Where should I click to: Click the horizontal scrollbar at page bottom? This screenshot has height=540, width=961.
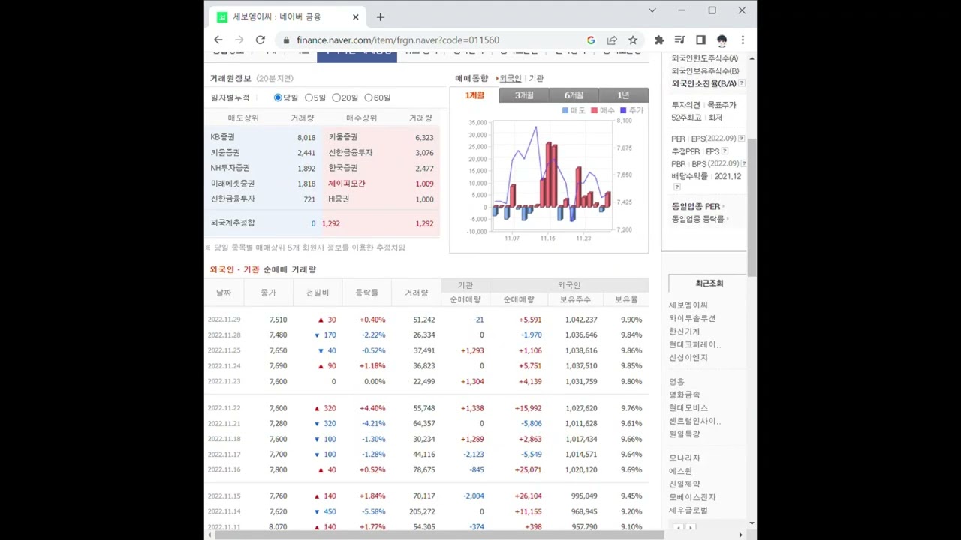tap(440, 535)
